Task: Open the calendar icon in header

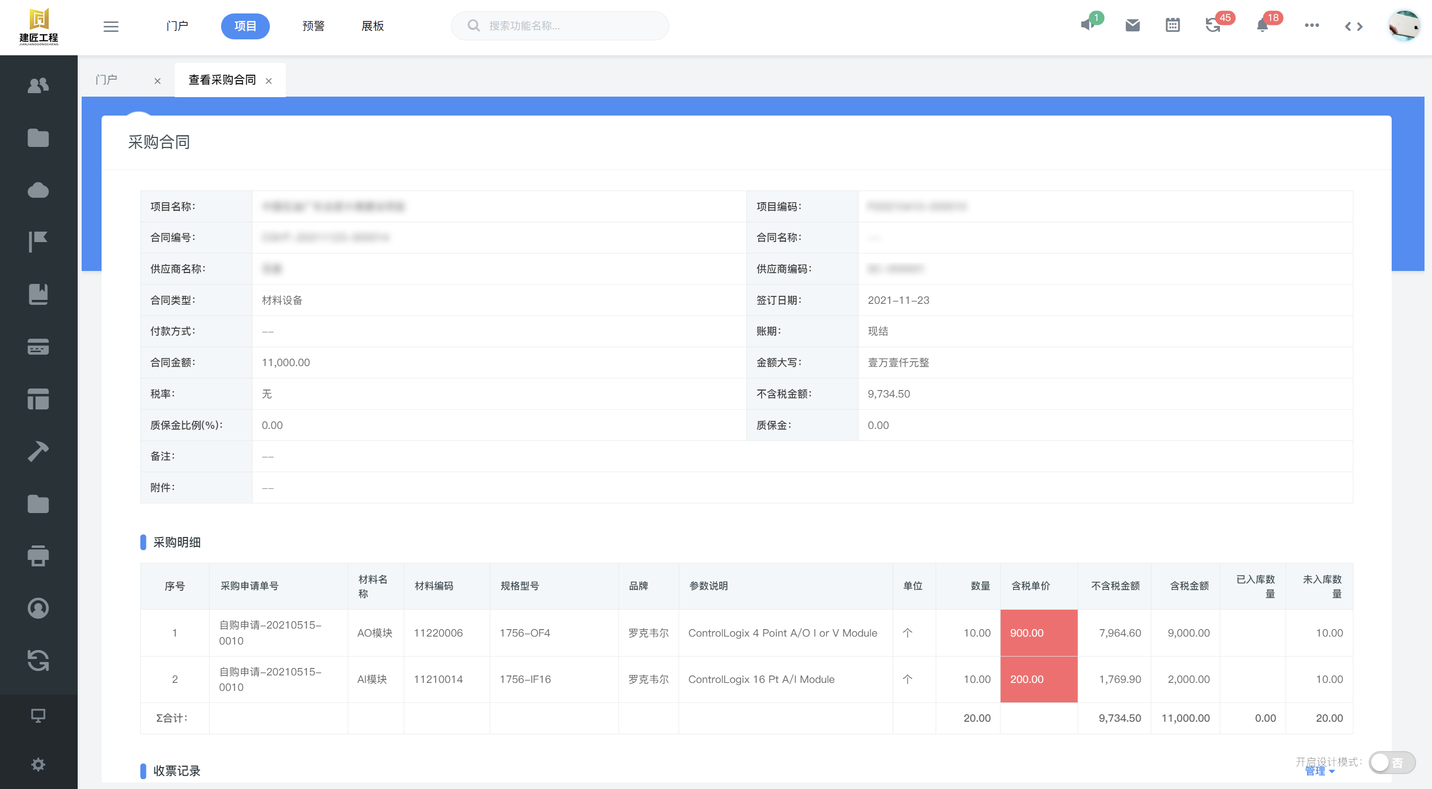Action: coord(1173,25)
